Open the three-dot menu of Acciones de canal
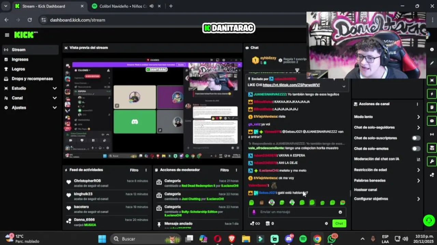437x245 pixels. point(417,104)
